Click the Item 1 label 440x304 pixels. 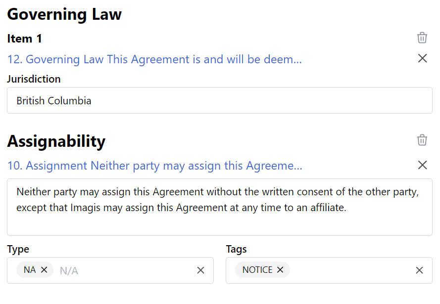pyautogui.click(x=25, y=39)
